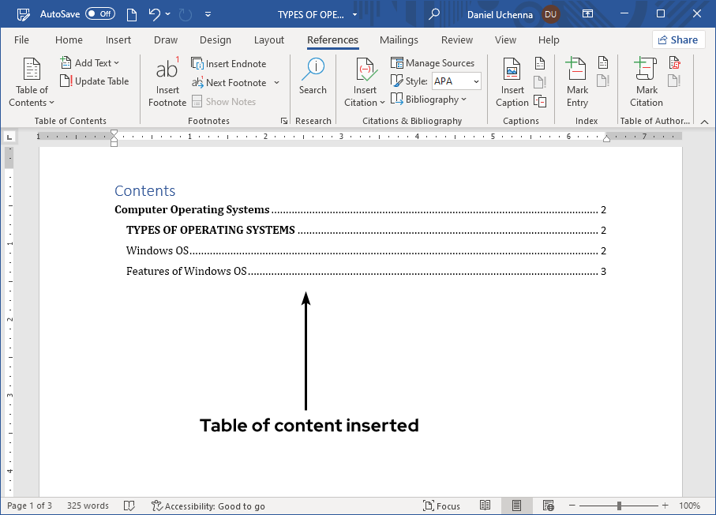Image resolution: width=716 pixels, height=515 pixels.
Task: Insert a caption with Insert Caption
Action: coord(512,81)
